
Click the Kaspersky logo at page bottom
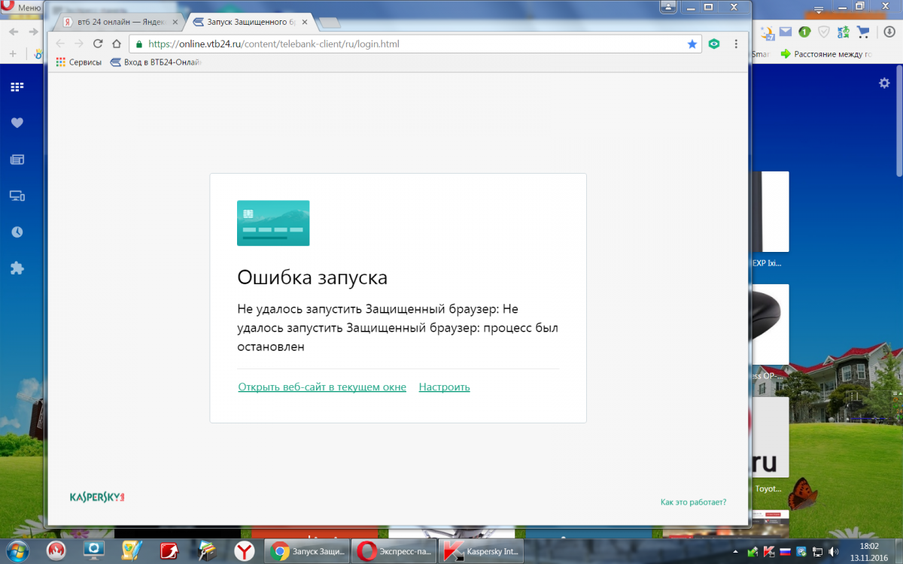click(x=97, y=497)
